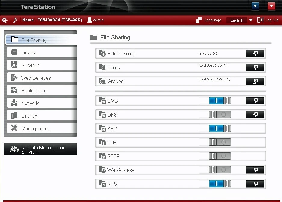This screenshot has height=202, width=282.
Task: Open the English language dropdown
Action: [x=251, y=20]
